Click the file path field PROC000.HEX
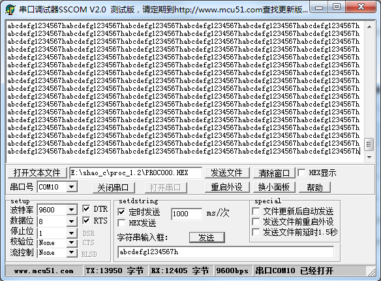Viewport: 381px width, 281px height. 136,173
